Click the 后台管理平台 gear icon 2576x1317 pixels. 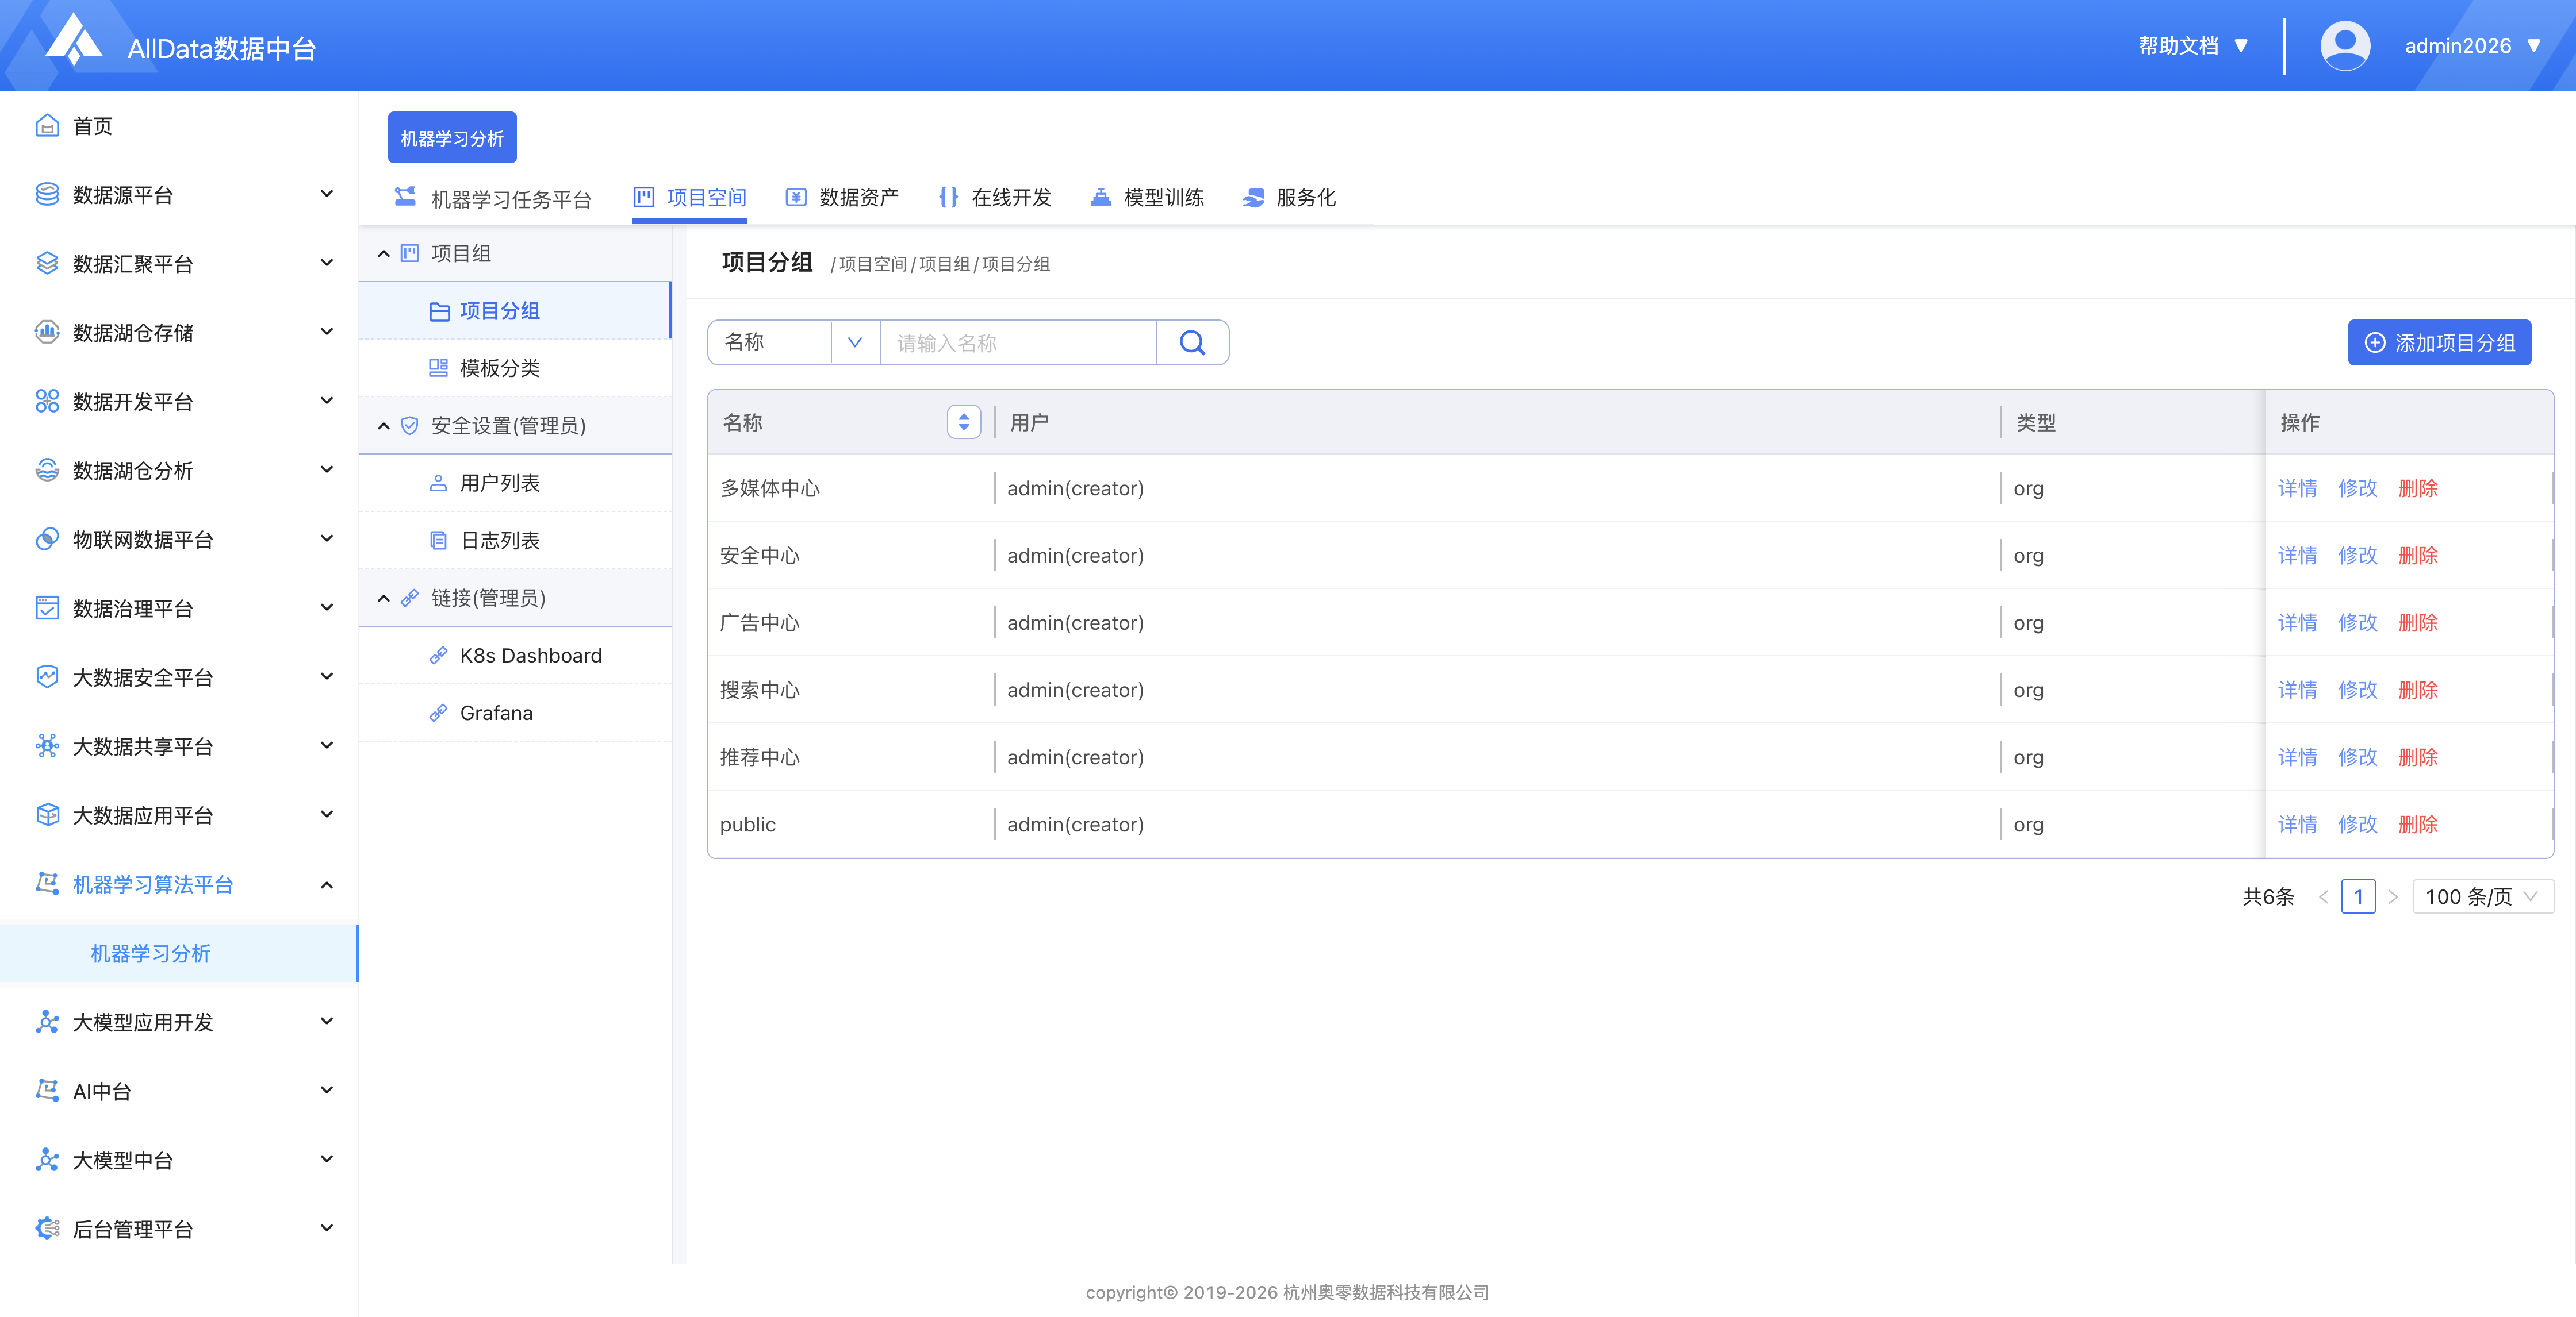[x=47, y=1229]
